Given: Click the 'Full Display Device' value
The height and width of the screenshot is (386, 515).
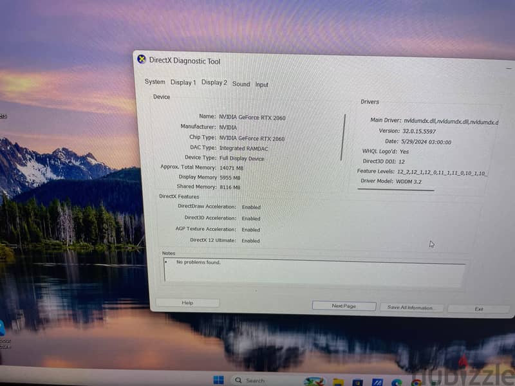Looking at the screenshot, I should click(242, 158).
